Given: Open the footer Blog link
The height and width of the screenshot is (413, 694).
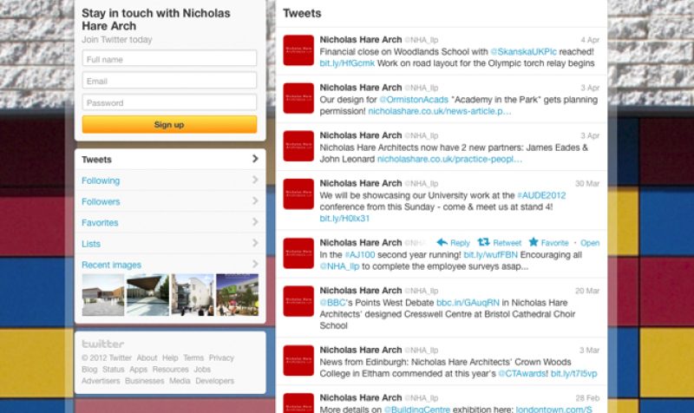Looking at the screenshot, I should 89,369.
